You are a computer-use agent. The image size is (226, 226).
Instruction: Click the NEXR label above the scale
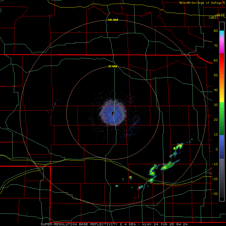coord(220,15)
